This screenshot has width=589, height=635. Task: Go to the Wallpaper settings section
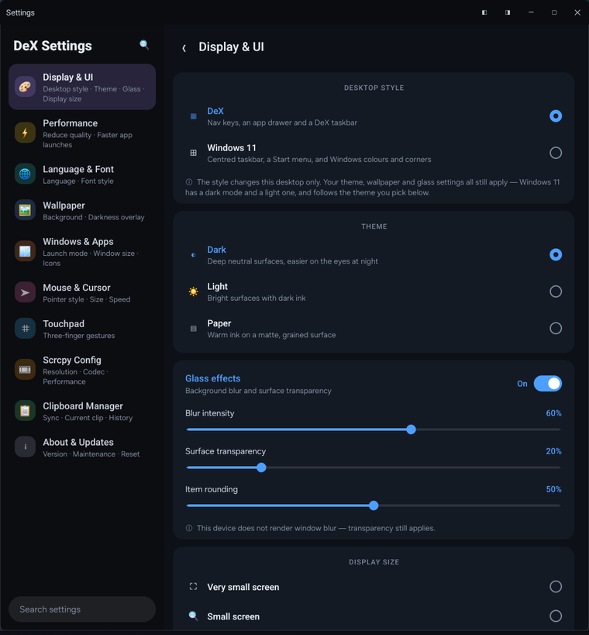point(82,210)
